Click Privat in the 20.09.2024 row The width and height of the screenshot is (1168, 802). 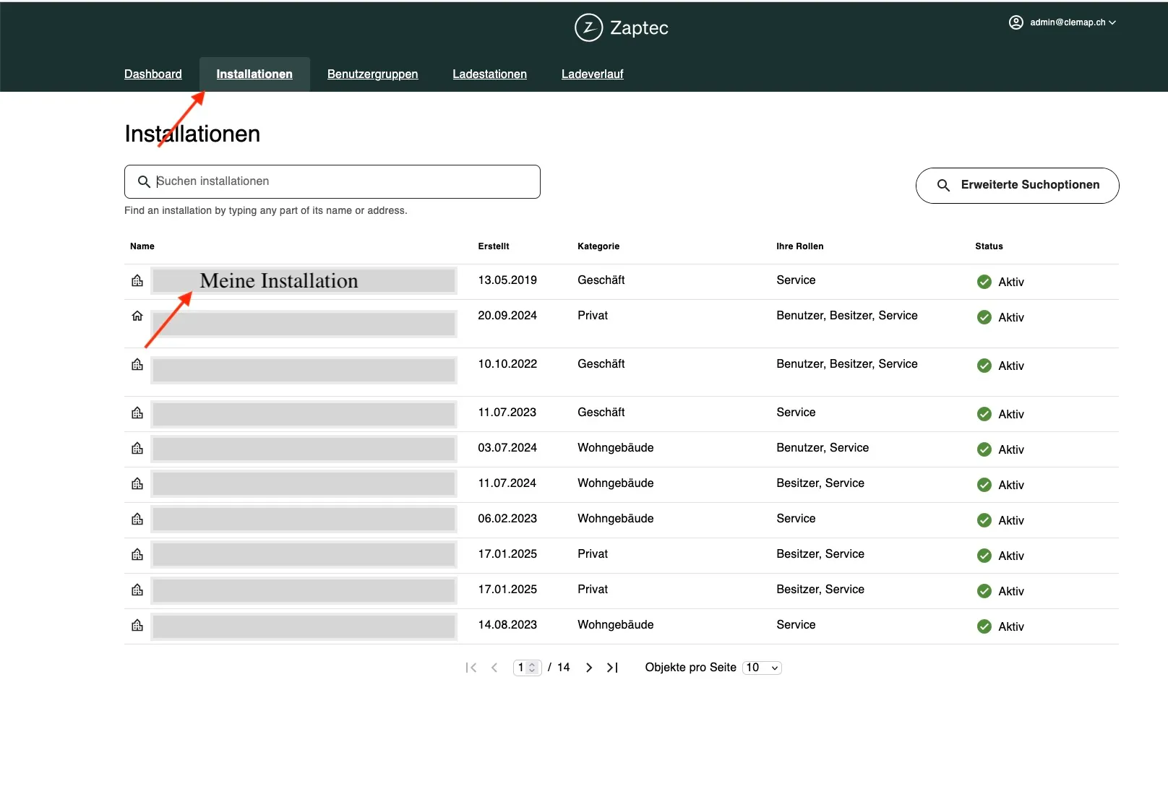point(593,316)
